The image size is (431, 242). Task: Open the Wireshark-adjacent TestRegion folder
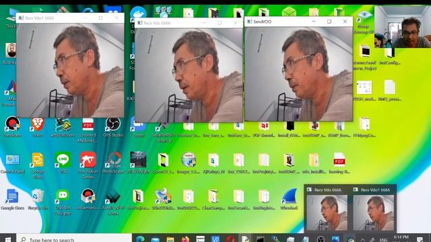point(264,199)
